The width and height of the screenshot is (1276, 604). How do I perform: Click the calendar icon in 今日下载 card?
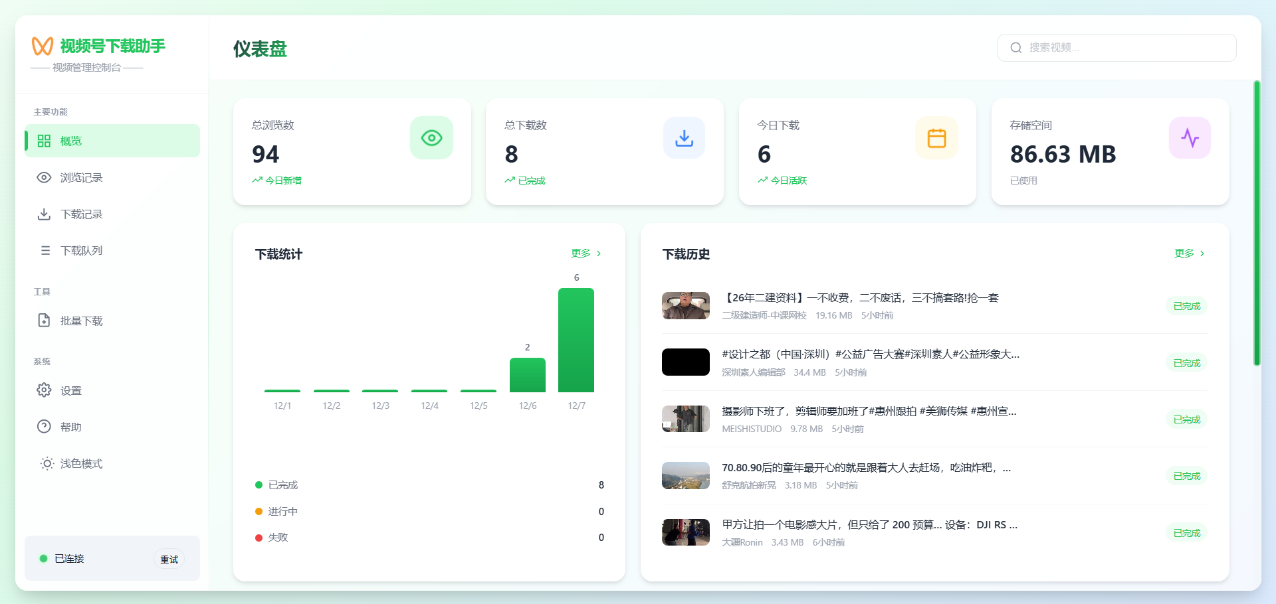[x=936, y=138]
